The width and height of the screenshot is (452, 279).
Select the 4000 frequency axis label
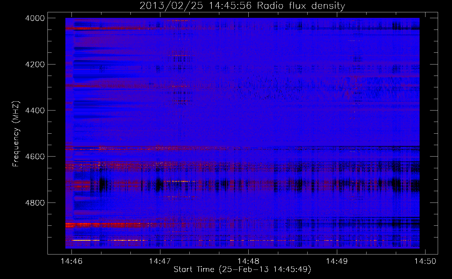pyautogui.click(x=35, y=18)
